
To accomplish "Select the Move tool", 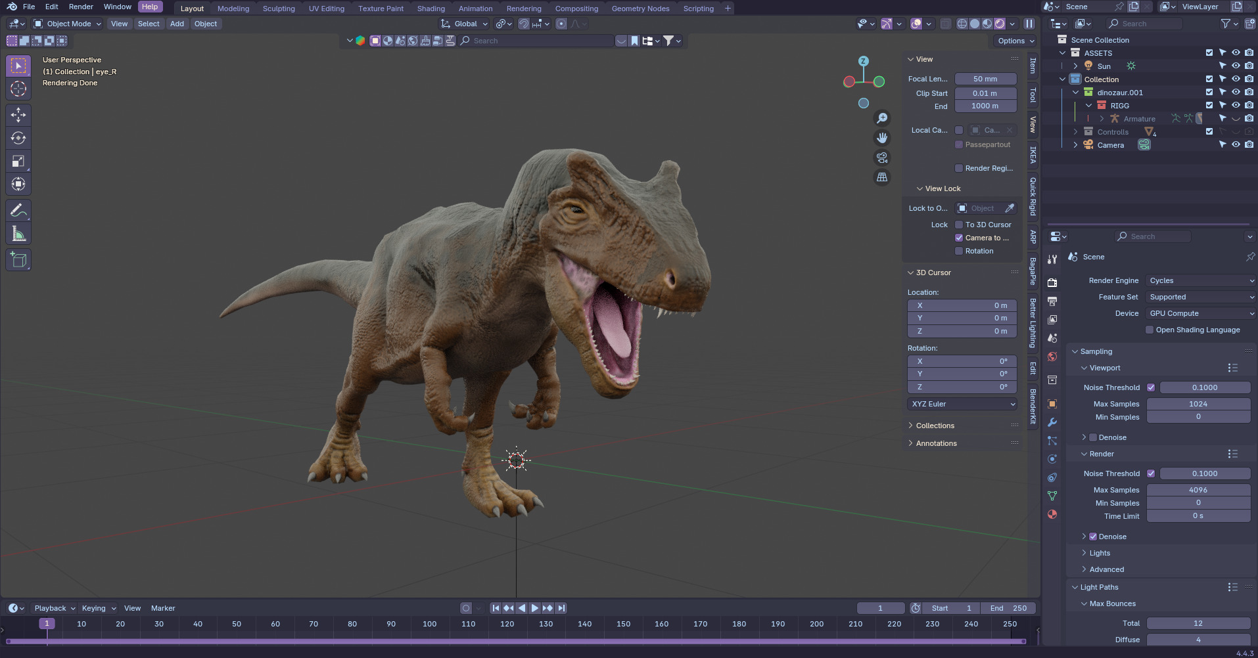I will point(18,116).
